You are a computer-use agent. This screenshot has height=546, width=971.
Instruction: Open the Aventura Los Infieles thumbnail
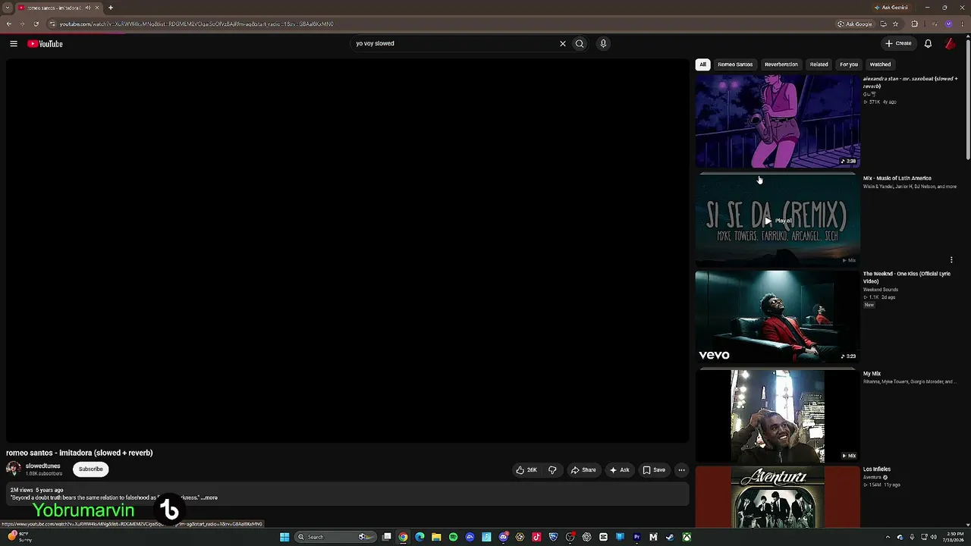[x=778, y=497]
